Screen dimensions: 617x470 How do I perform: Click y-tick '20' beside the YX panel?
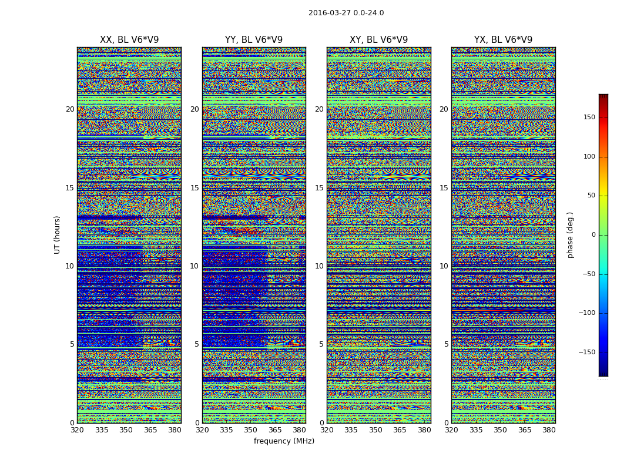click(x=444, y=109)
